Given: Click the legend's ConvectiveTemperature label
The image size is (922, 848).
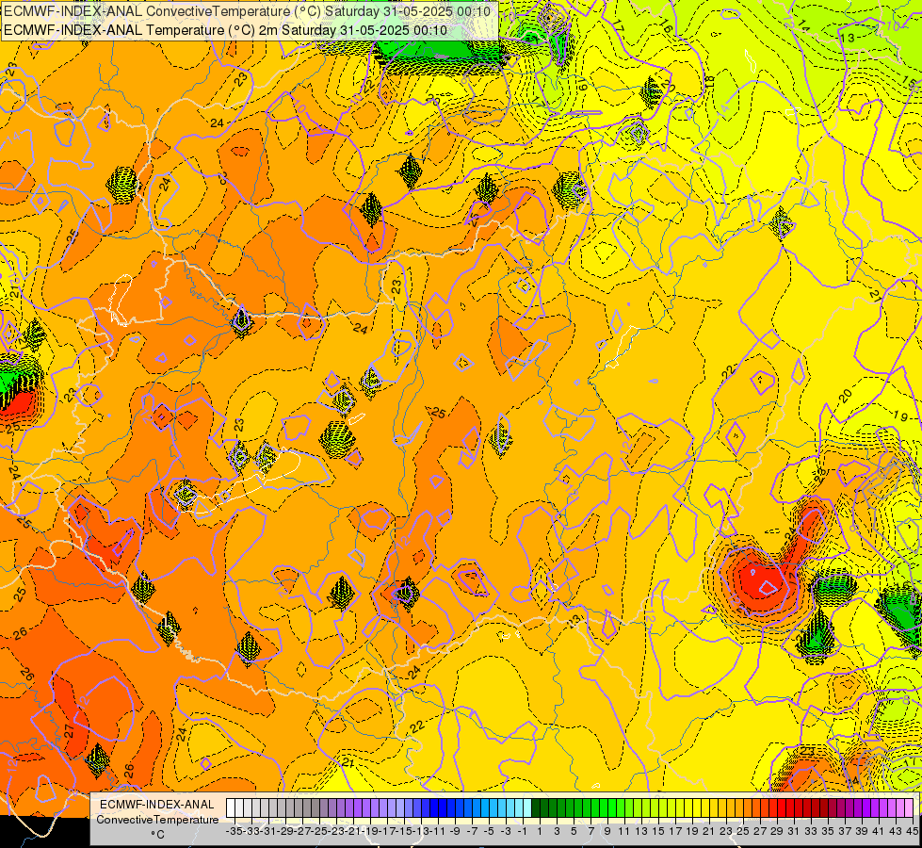Looking at the screenshot, I should point(157,819).
